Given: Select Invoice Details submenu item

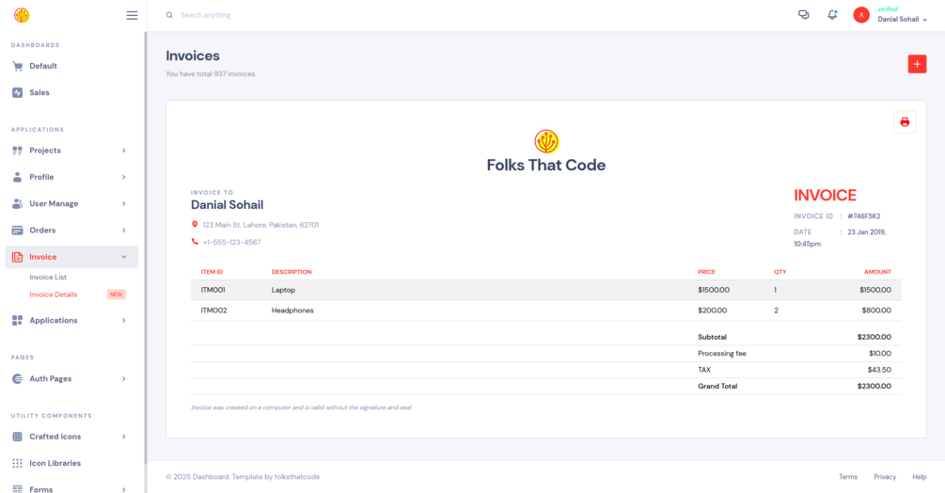Looking at the screenshot, I should [54, 294].
